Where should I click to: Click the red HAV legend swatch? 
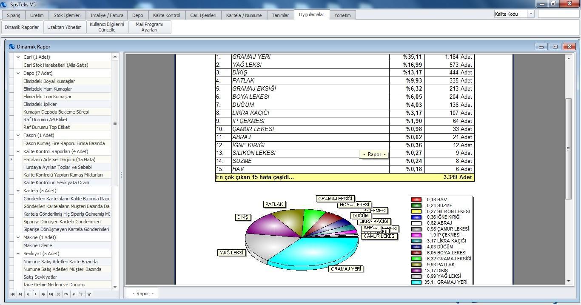coord(416,200)
